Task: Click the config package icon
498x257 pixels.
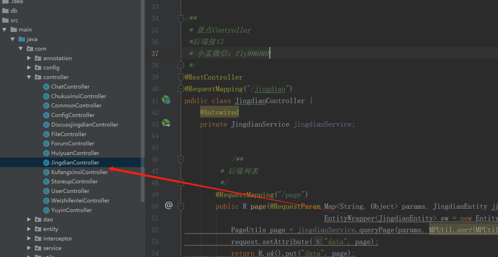Action: [38, 68]
